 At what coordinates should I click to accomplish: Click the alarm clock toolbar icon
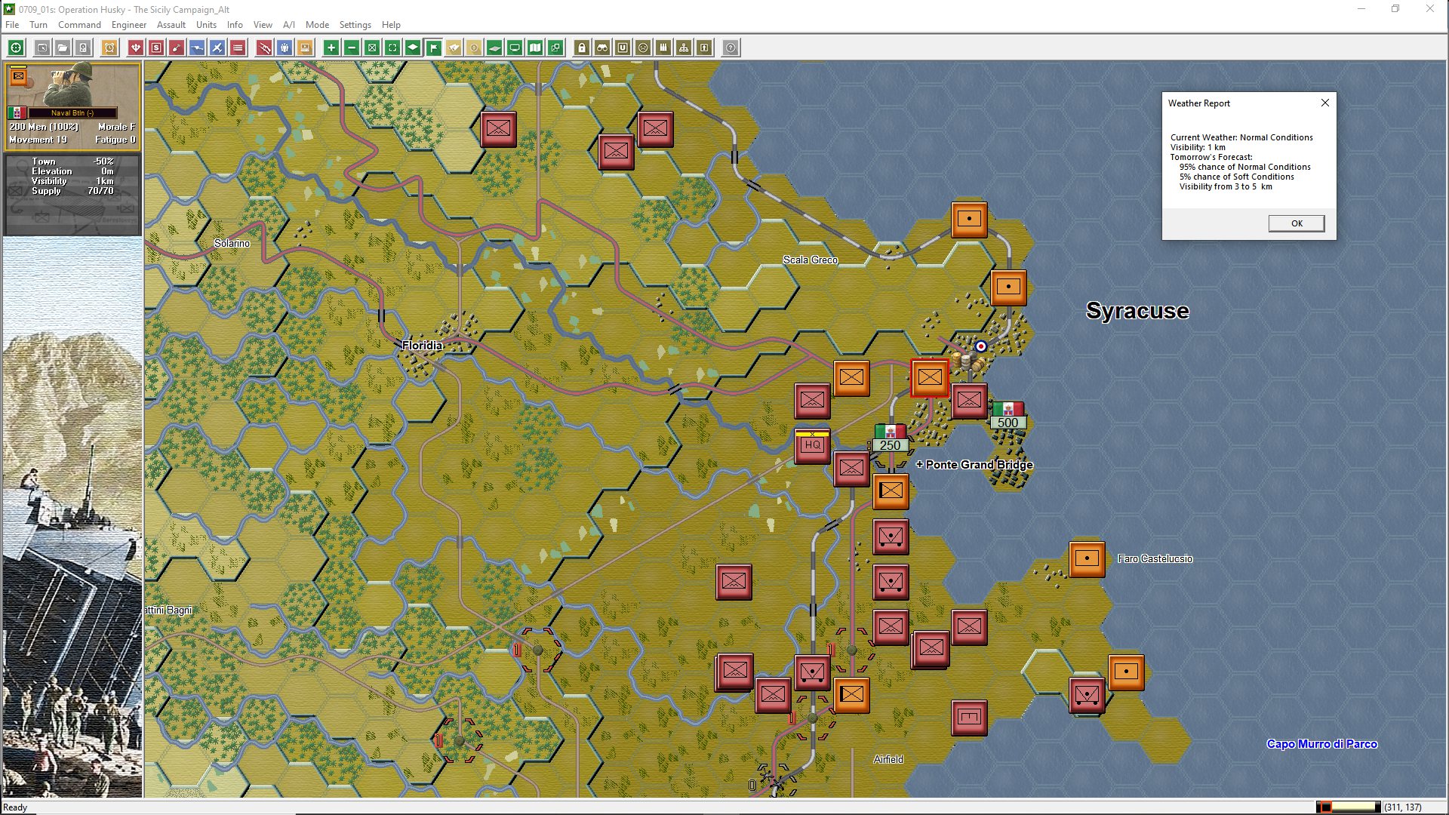click(x=109, y=48)
